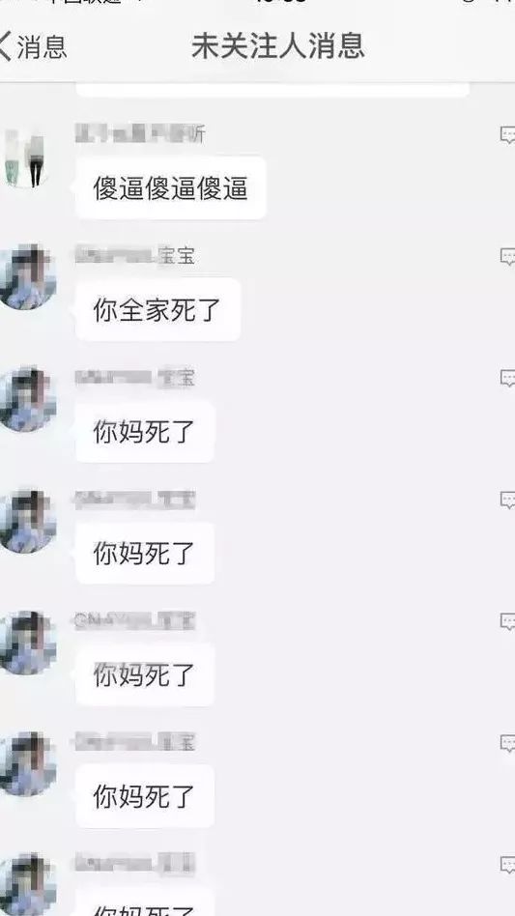The width and height of the screenshot is (515, 916).
Task: Tap the 未关注人消息 page title
Action: (x=278, y=46)
